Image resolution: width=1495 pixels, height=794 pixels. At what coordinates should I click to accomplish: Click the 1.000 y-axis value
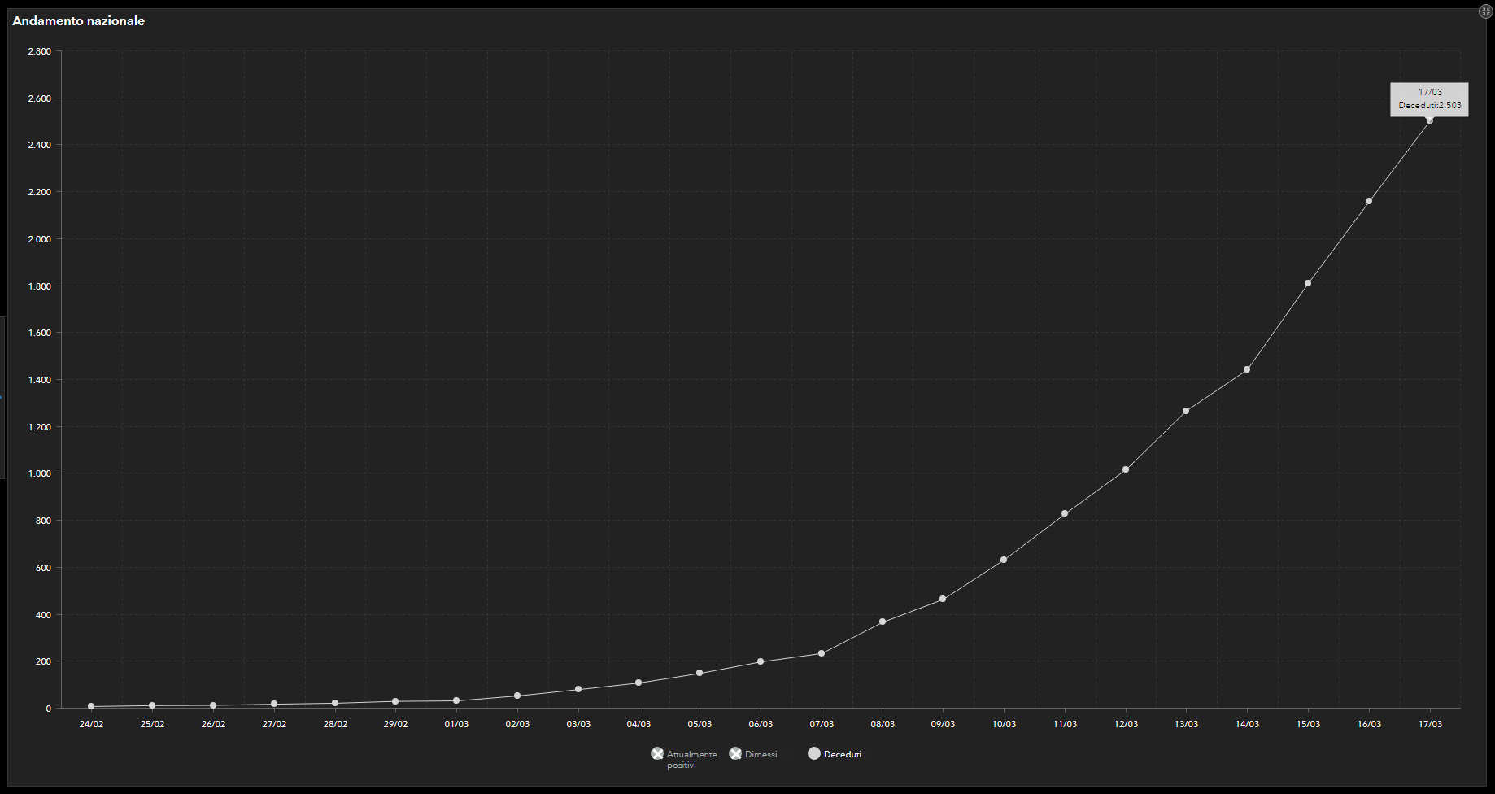[39, 473]
